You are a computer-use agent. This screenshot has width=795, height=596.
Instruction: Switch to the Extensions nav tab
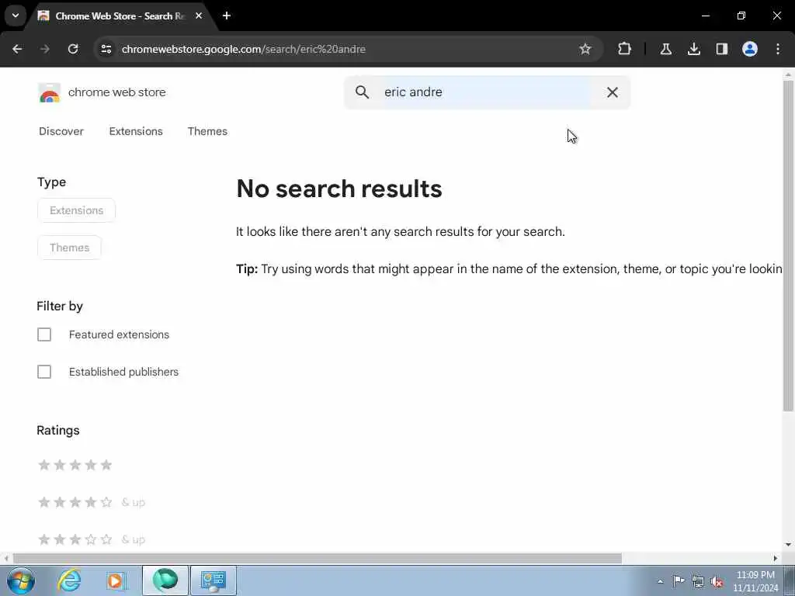coord(136,131)
